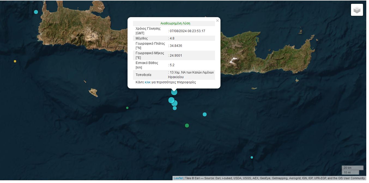Select the isolated cyan marker east of the cluster
The image size is (369, 183).
pyautogui.click(x=205, y=114)
